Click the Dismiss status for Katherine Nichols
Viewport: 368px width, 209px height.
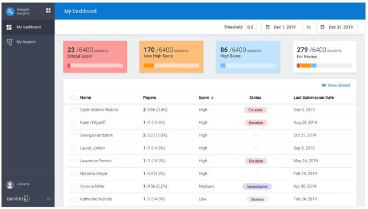(x=257, y=199)
